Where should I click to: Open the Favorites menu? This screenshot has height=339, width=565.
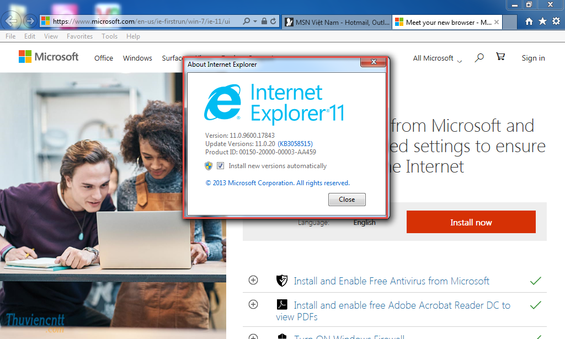(79, 36)
